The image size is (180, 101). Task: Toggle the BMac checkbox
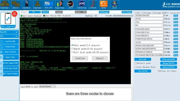(x=164, y=33)
